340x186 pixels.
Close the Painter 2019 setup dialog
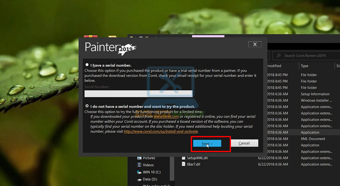click(x=255, y=44)
